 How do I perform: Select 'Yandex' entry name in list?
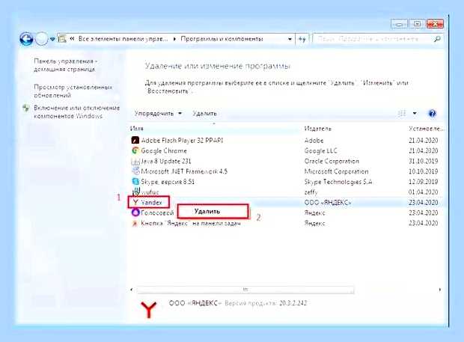point(151,203)
